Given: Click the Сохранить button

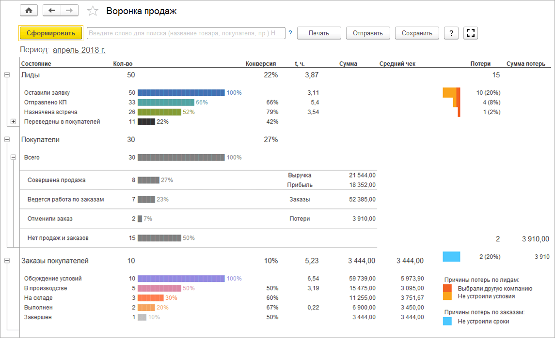Looking at the screenshot, I should (x=417, y=33).
